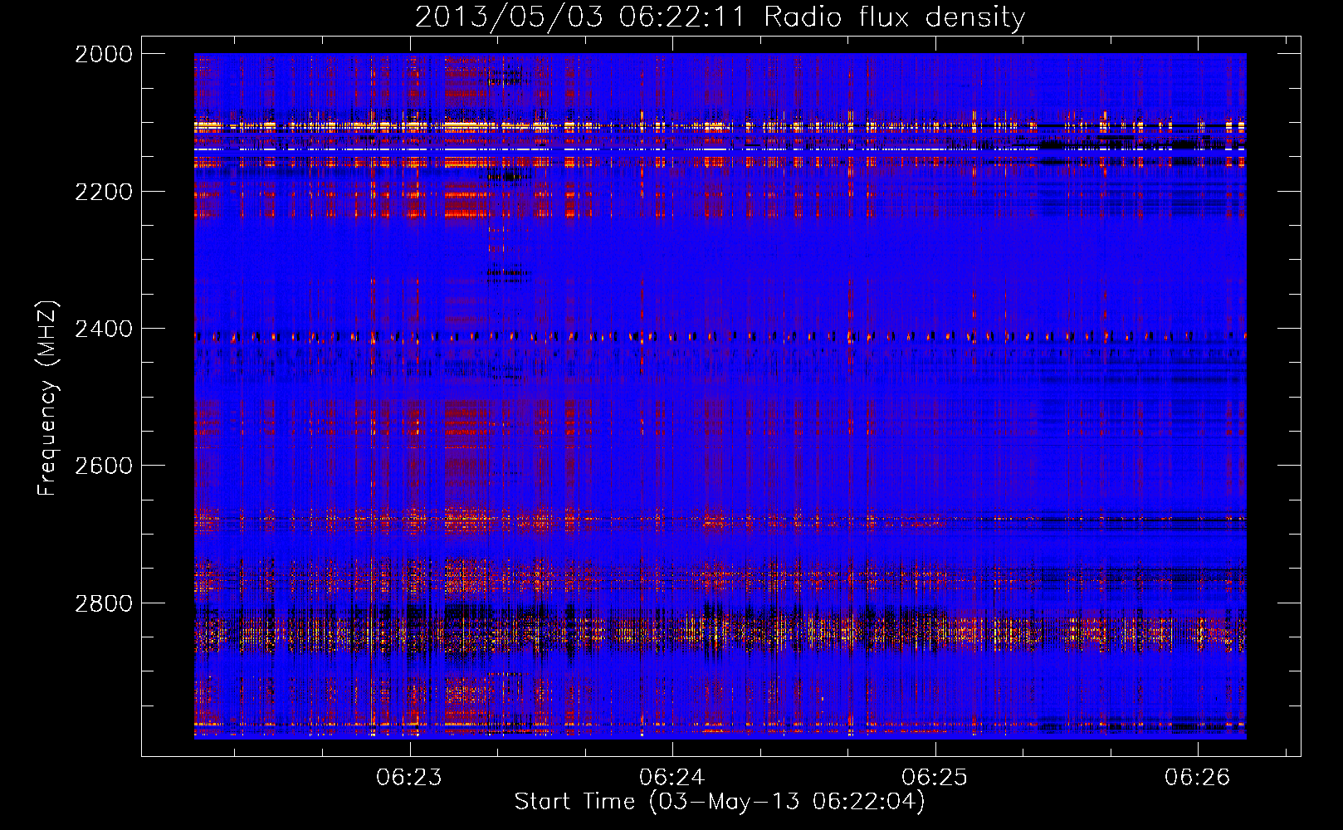Screen dimensions: 1343x830
Task: Select the 2800 frequency tick label
Action: click(104, 603)
